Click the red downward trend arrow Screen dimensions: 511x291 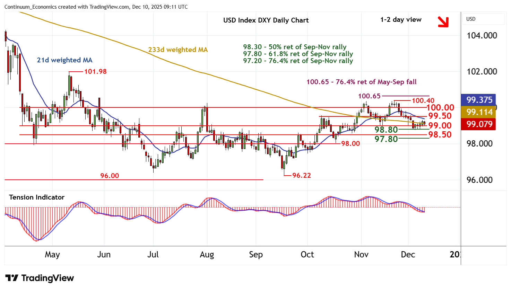pyautogui.click(x=443, y=22)
